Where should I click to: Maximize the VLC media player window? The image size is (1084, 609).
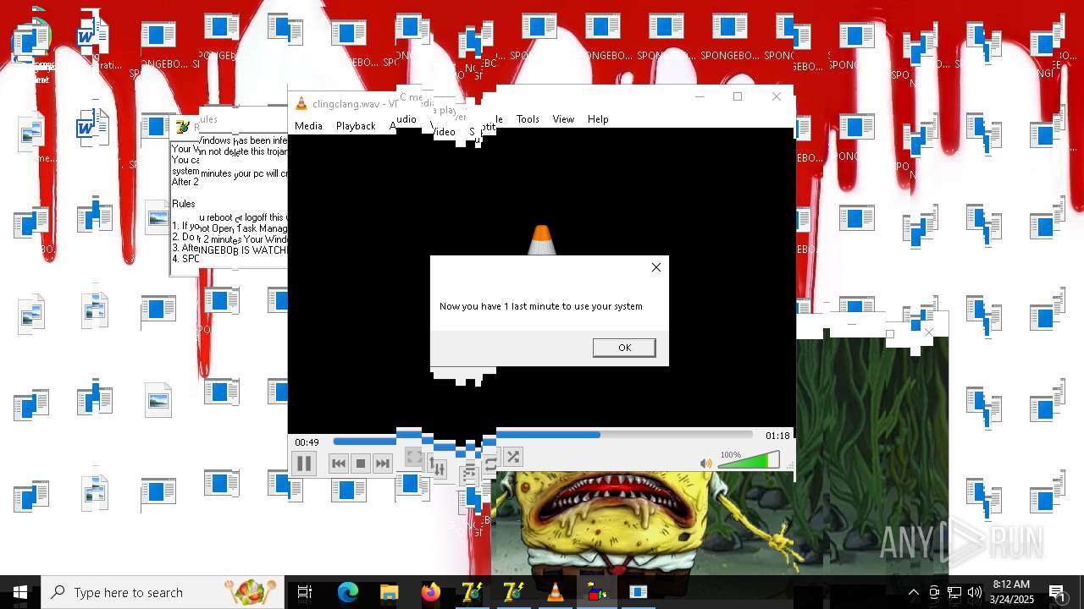coord(738,96)
